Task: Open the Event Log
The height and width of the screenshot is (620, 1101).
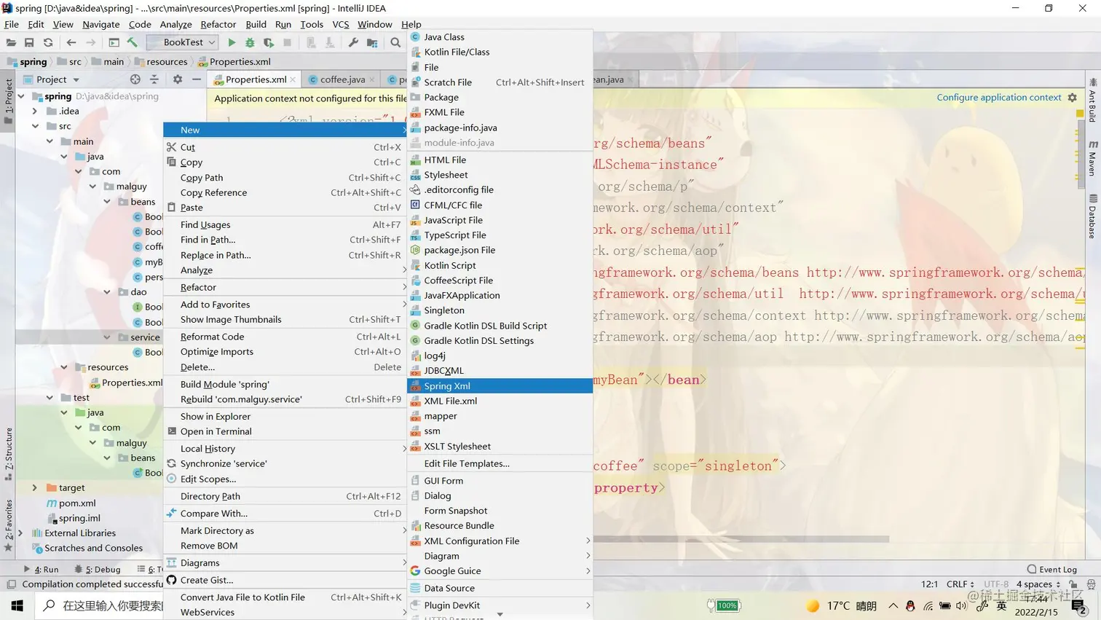Action: point(1051,569)
